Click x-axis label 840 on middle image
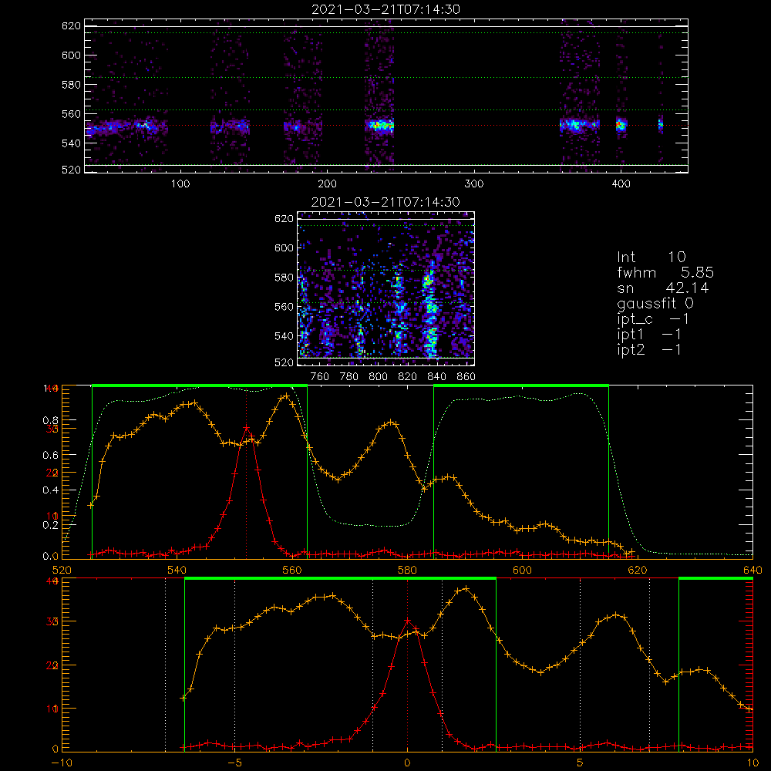The height and width of the screenshot is (771, 771). pyautogui.click(x=436, y=377)
